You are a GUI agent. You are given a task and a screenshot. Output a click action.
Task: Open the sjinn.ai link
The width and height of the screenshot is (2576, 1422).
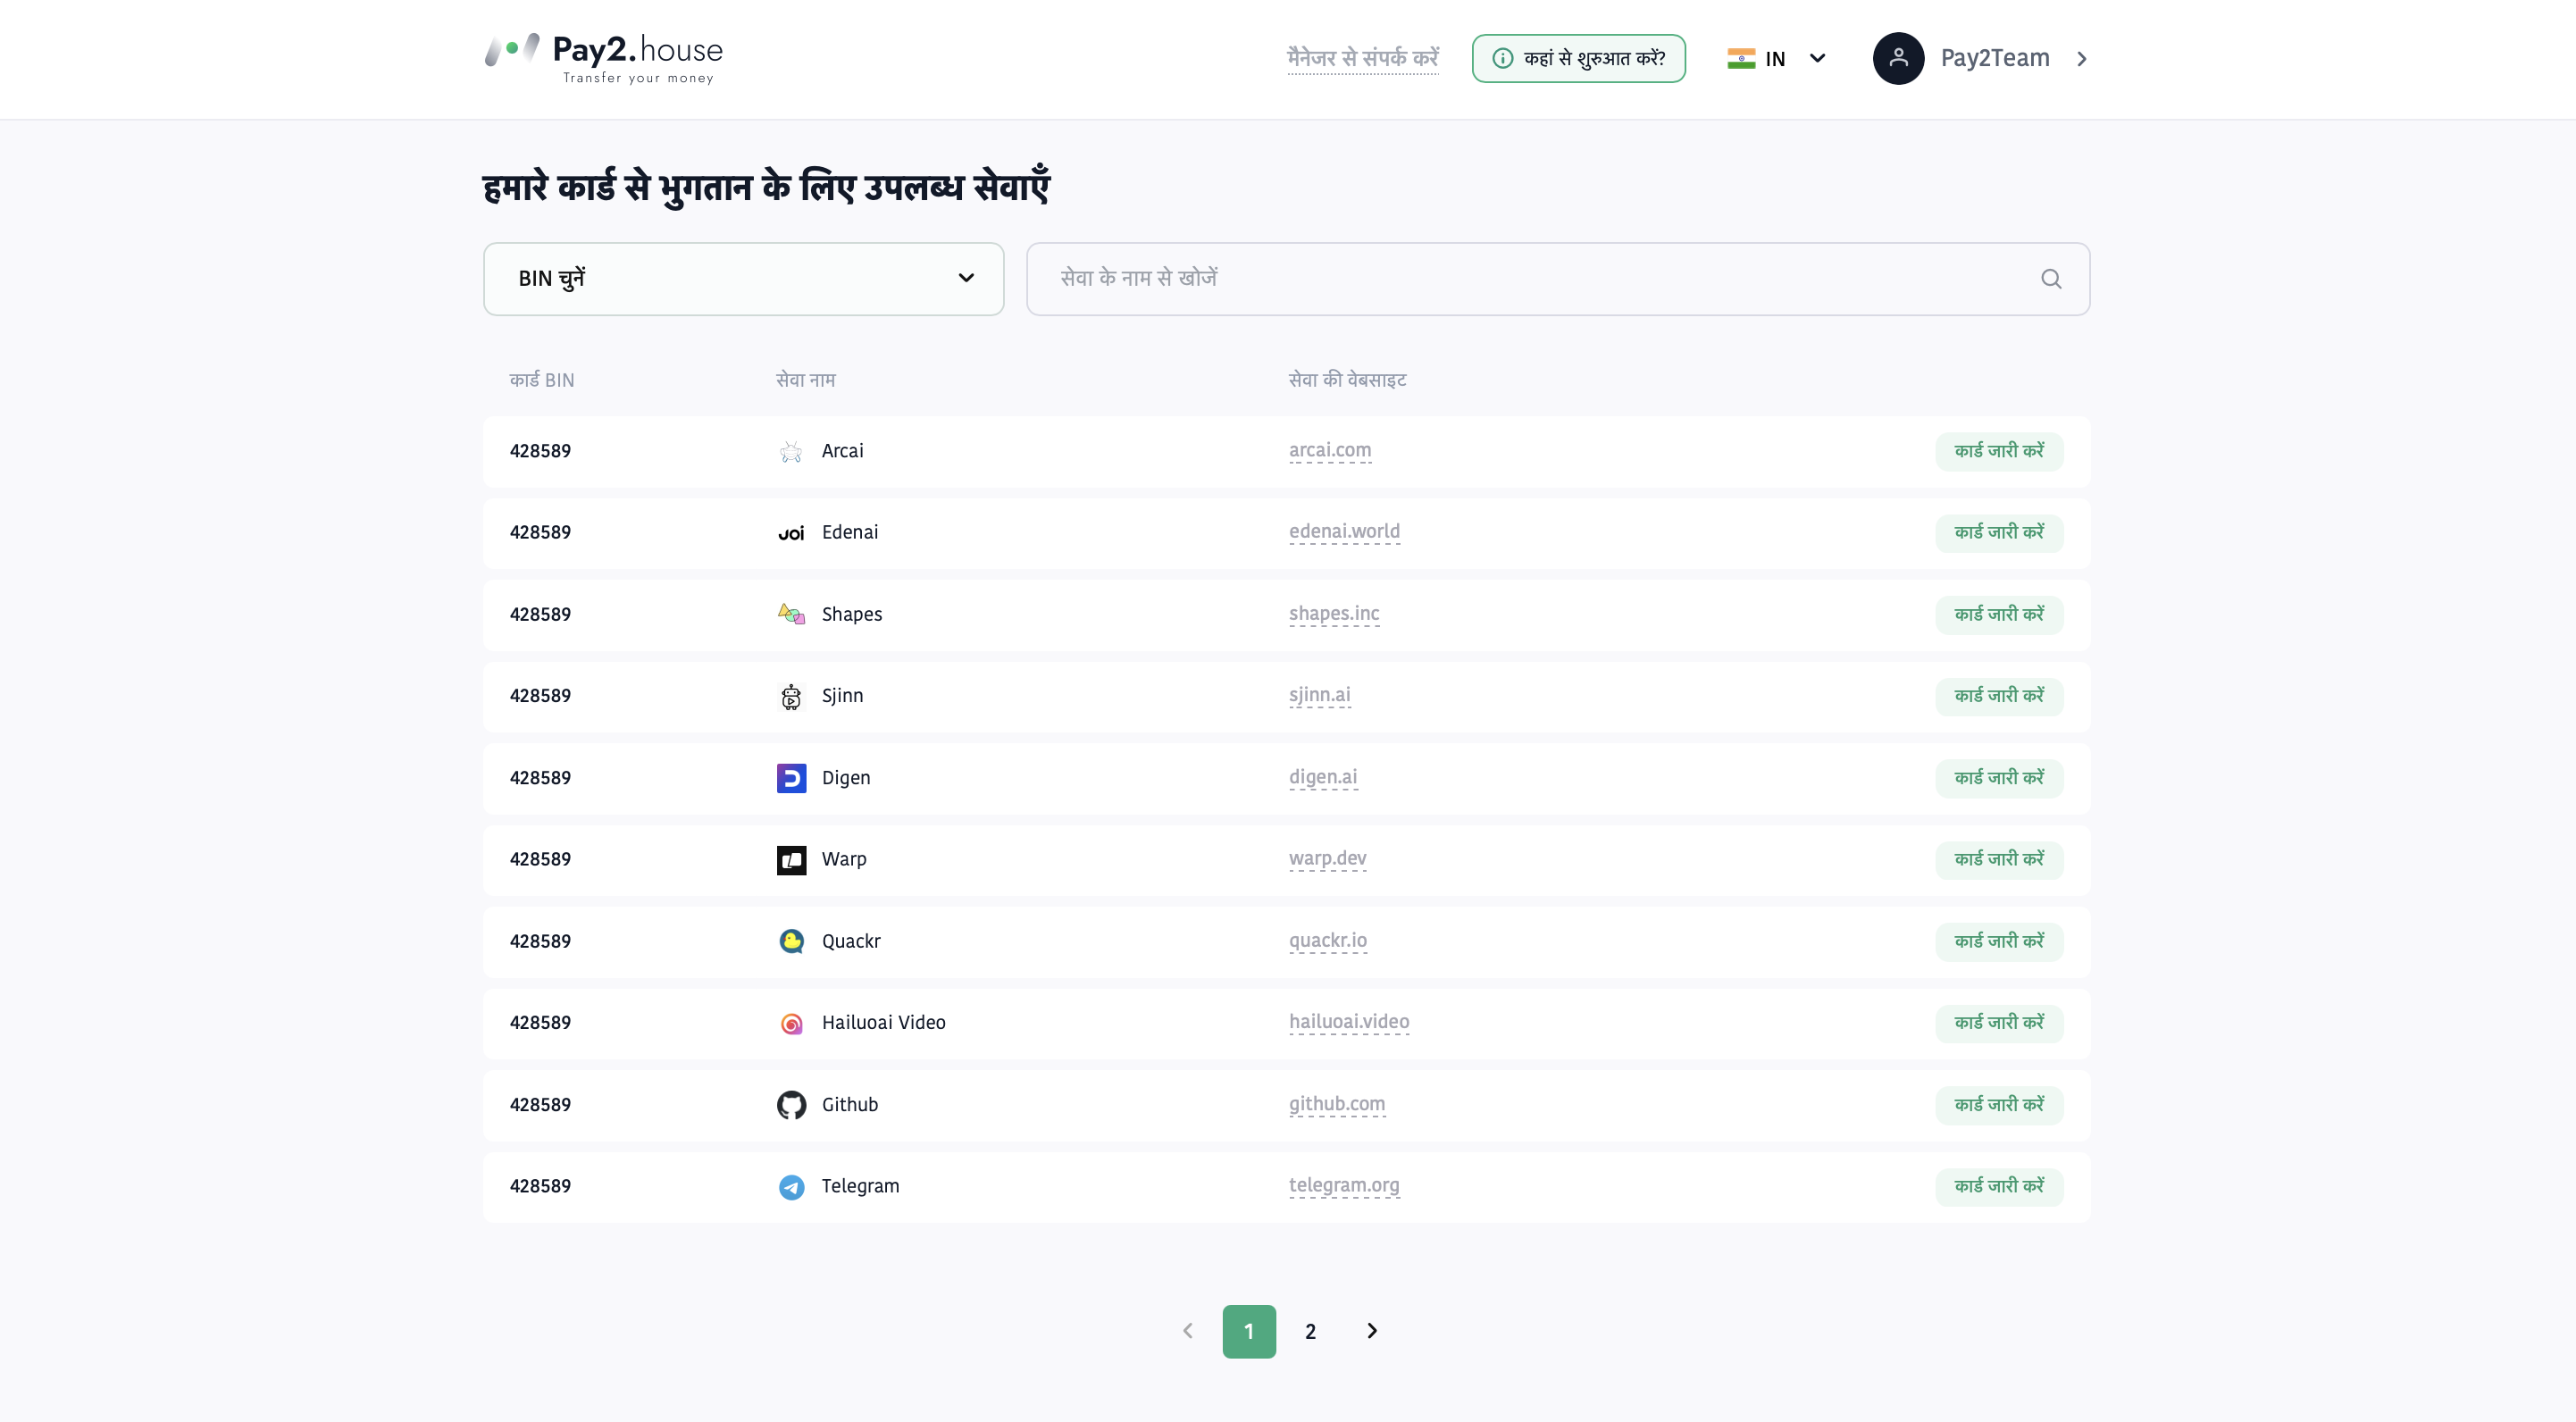pyautogui.click(x=1320, y=695)
